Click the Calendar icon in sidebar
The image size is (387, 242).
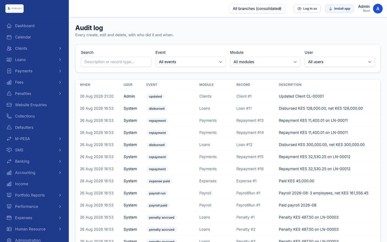(9, 37)
